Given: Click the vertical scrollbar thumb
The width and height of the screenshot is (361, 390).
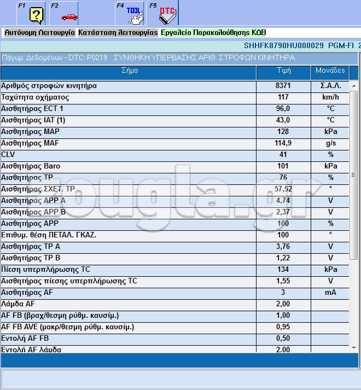Looking at the screenshot, I should tap(354, 176).
